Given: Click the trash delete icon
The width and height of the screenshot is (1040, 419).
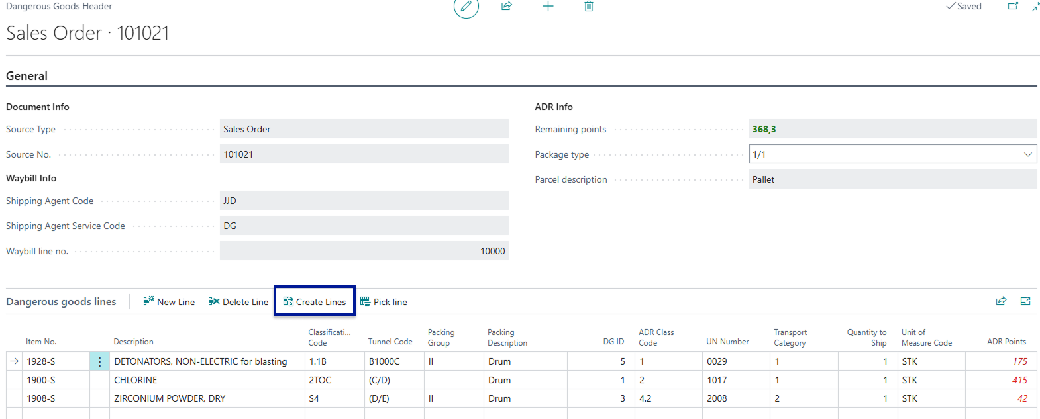Looking at the screenshot, I should click(x=588, y=7).
